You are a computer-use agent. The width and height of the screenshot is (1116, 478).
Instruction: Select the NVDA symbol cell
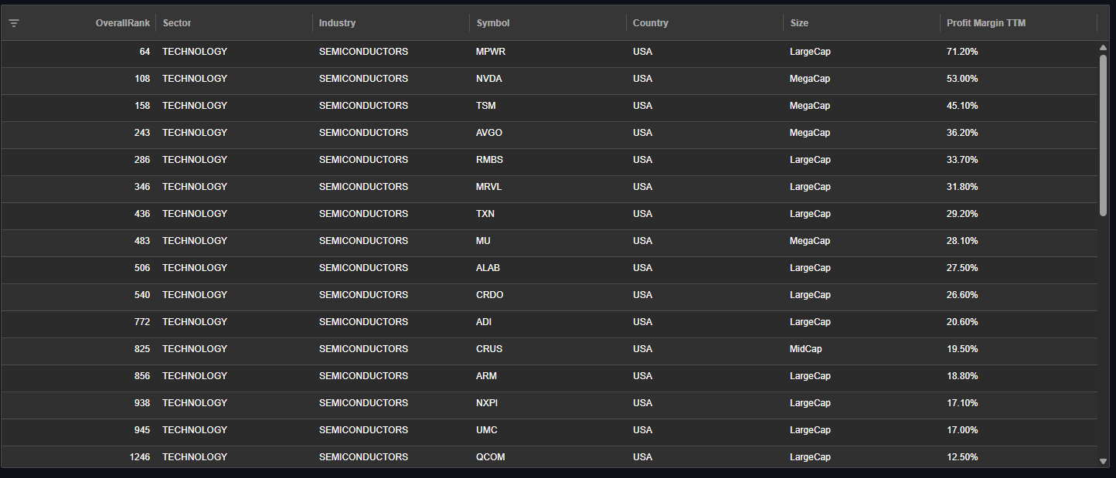click(489, 79)
